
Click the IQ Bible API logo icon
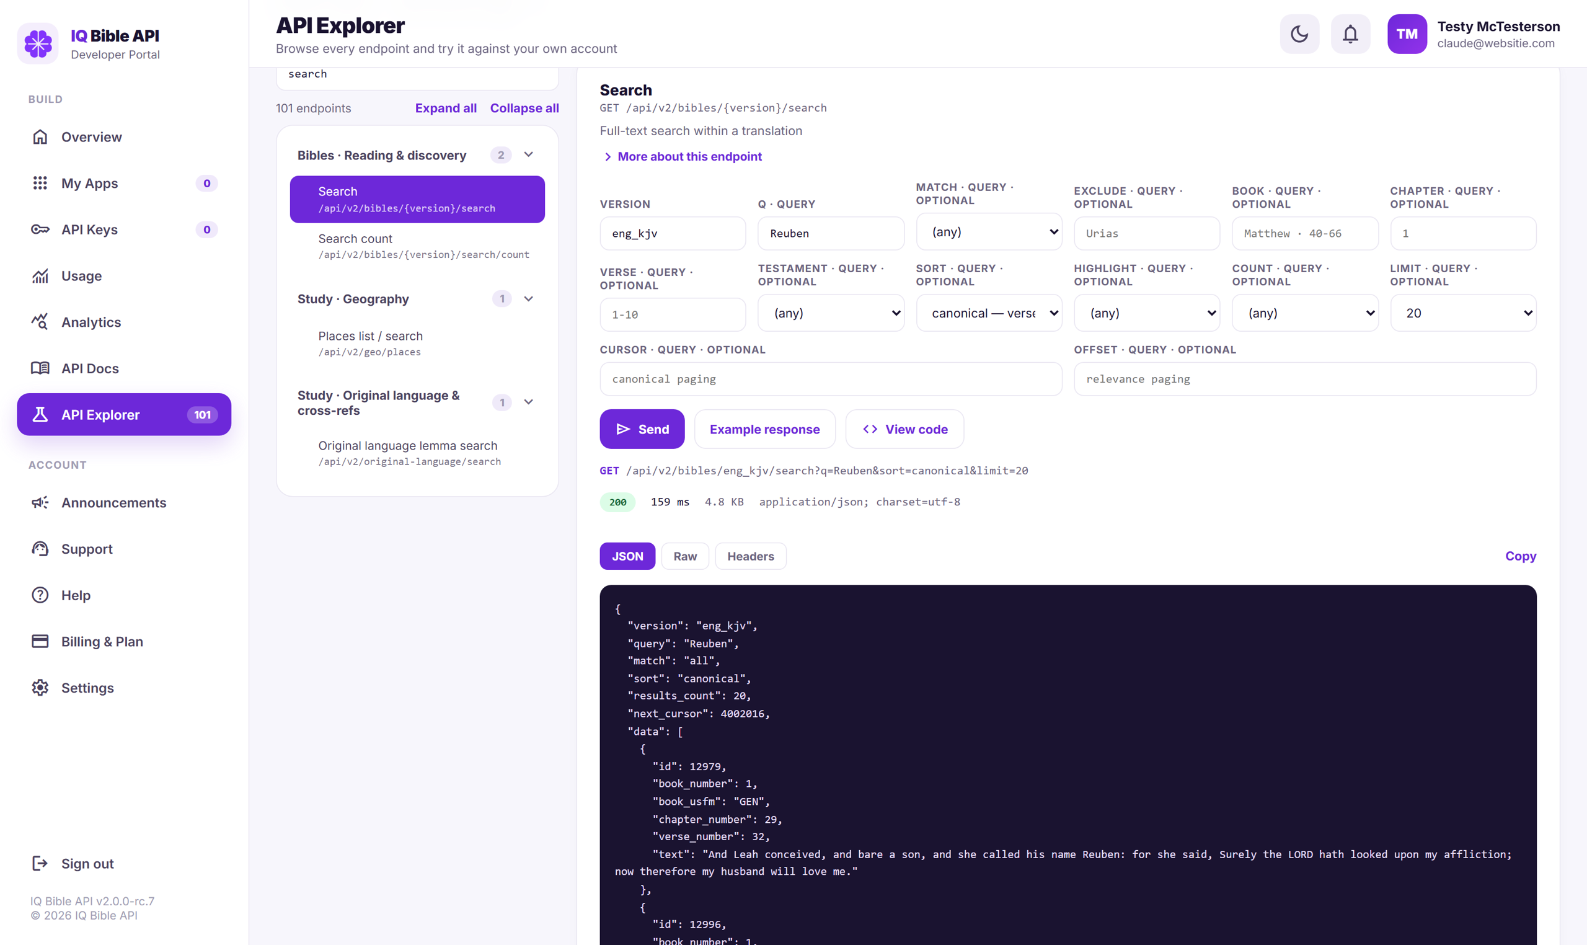click(x=38, y=43)
